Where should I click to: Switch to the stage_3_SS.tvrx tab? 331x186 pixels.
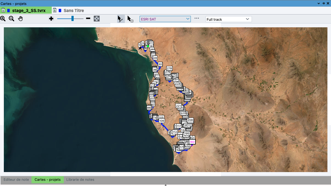coord(26,10)
